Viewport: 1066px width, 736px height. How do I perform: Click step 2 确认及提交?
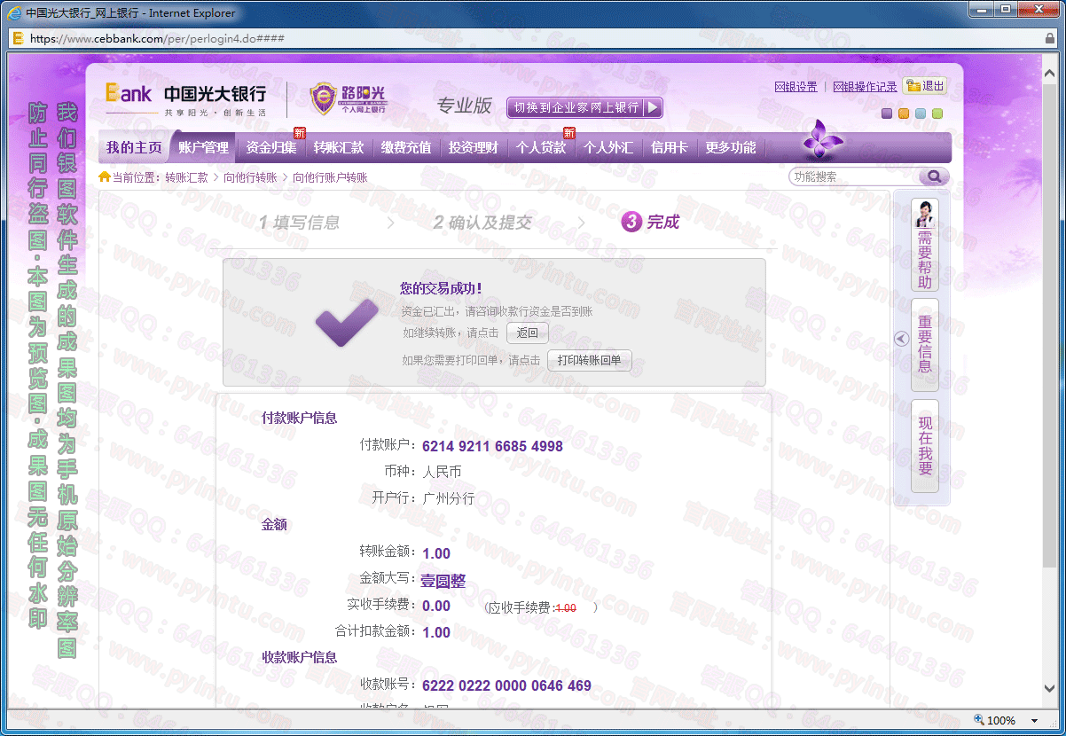pyautogui.click(x=482, y=223)
